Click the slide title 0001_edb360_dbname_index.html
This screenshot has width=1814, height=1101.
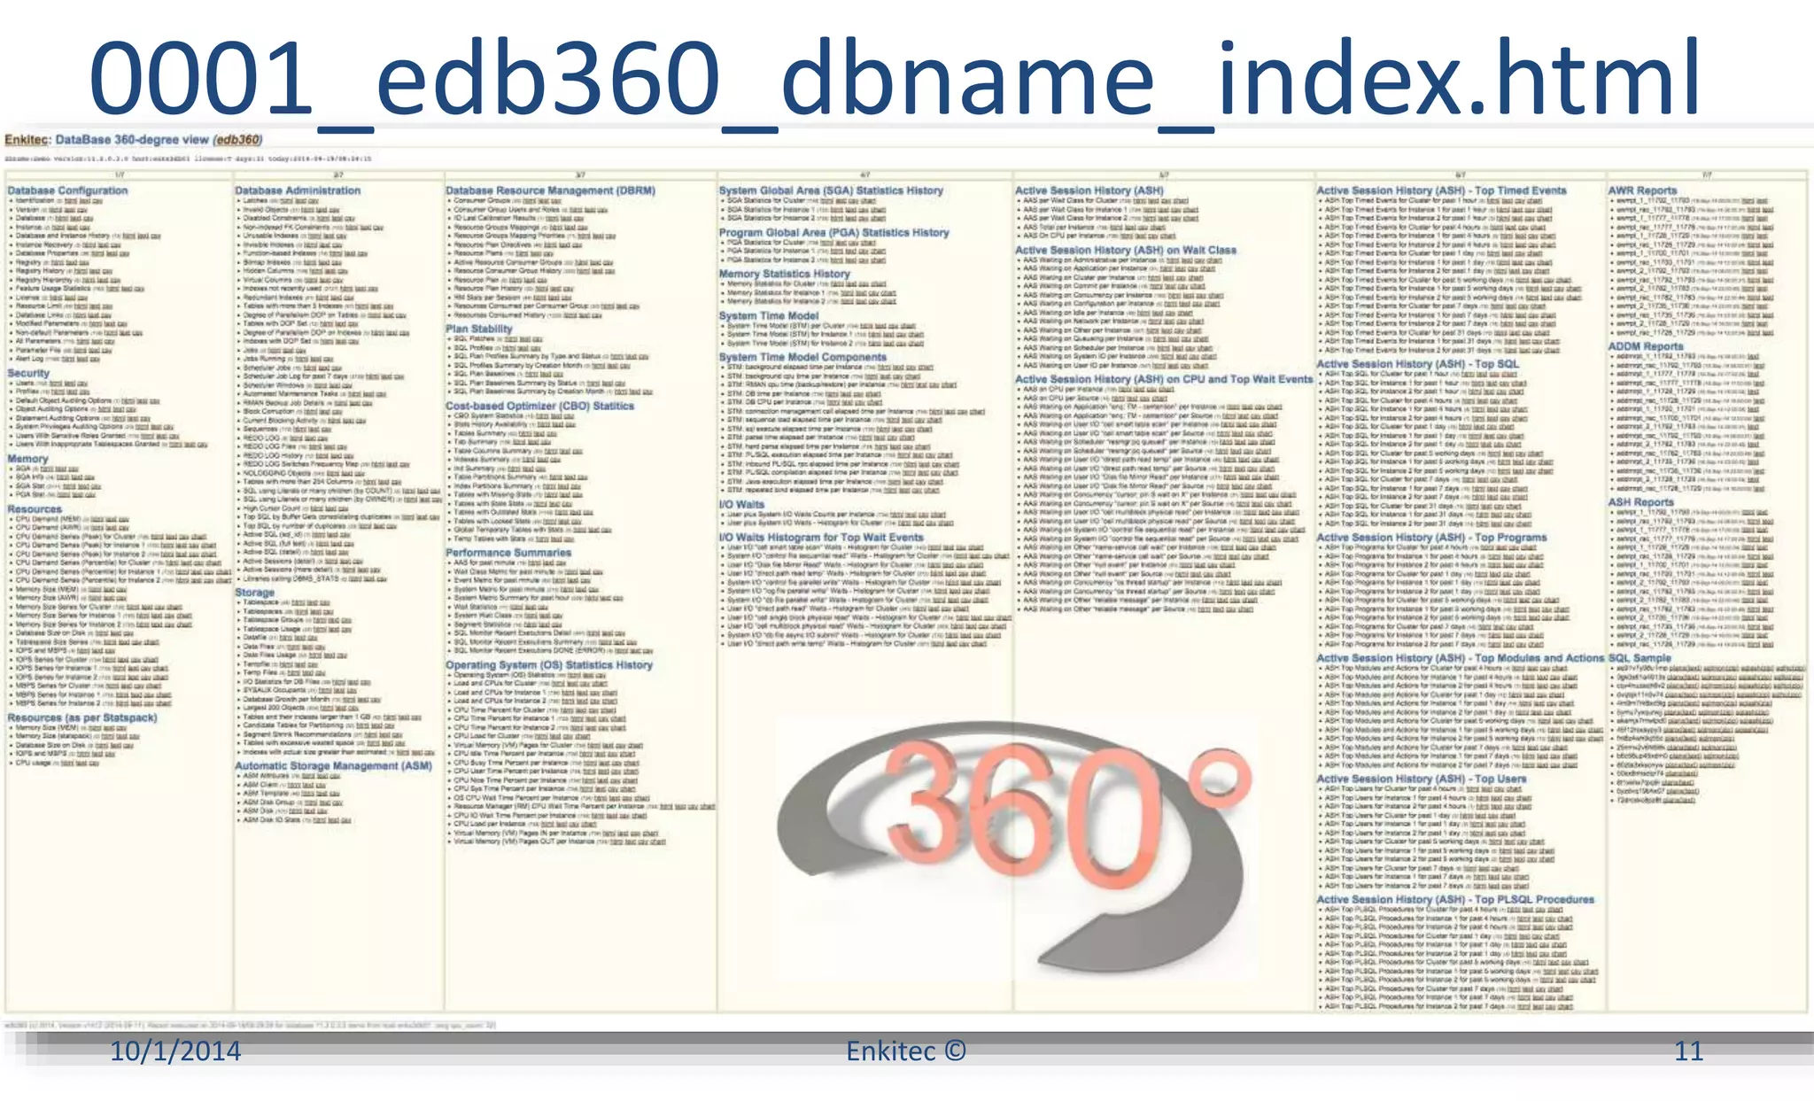click(x=895, y=80)
